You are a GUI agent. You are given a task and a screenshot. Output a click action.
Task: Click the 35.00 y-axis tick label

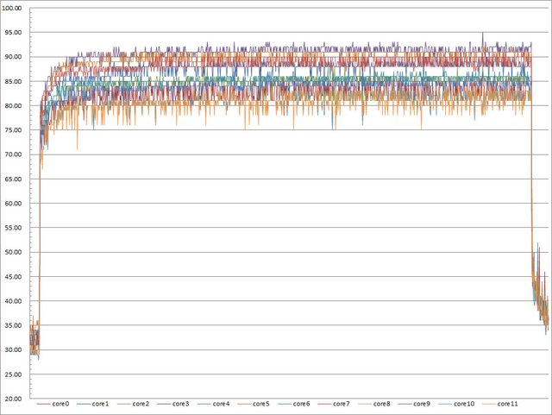point(15,326)
